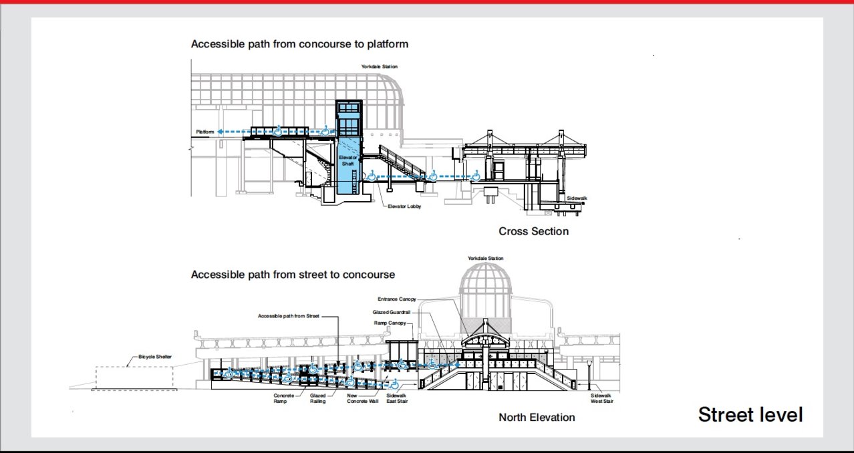Select the blue-shaded Elevator Shaft region
This screenshot has height=453, width=854.
[x=347, y=160]
